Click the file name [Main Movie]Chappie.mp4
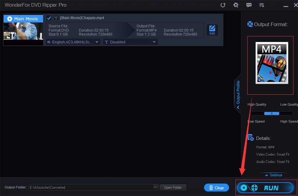298x196 pixels. (x=82, y=18)
